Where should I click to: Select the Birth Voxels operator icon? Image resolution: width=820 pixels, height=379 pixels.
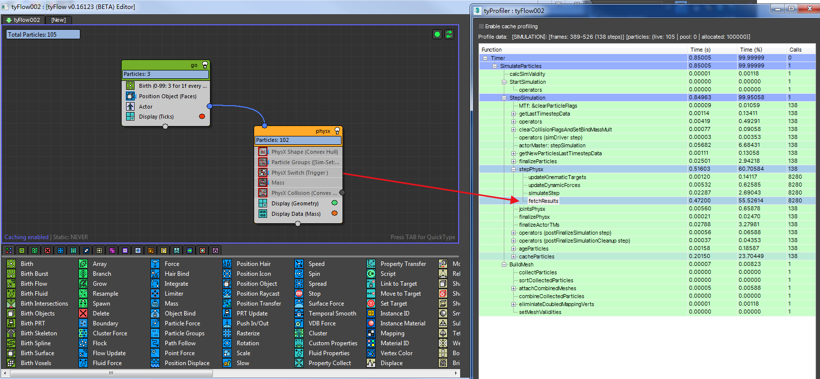tap(11, 363)
